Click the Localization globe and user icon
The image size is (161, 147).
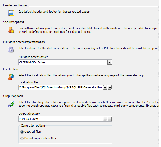[x=11, y=77]
